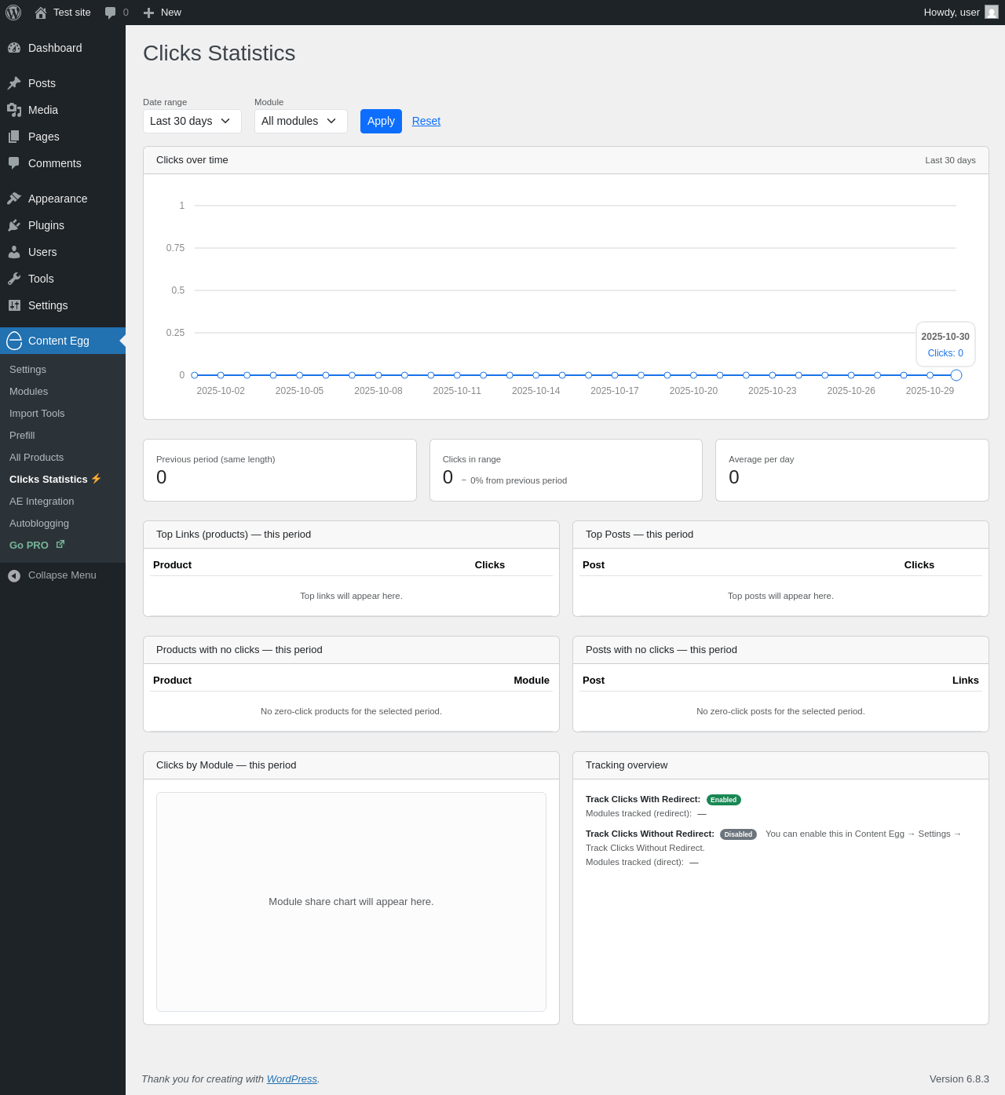Go to All Products submenu item
Viewport: 1005px width, 1095px height.
click(36, 458)
